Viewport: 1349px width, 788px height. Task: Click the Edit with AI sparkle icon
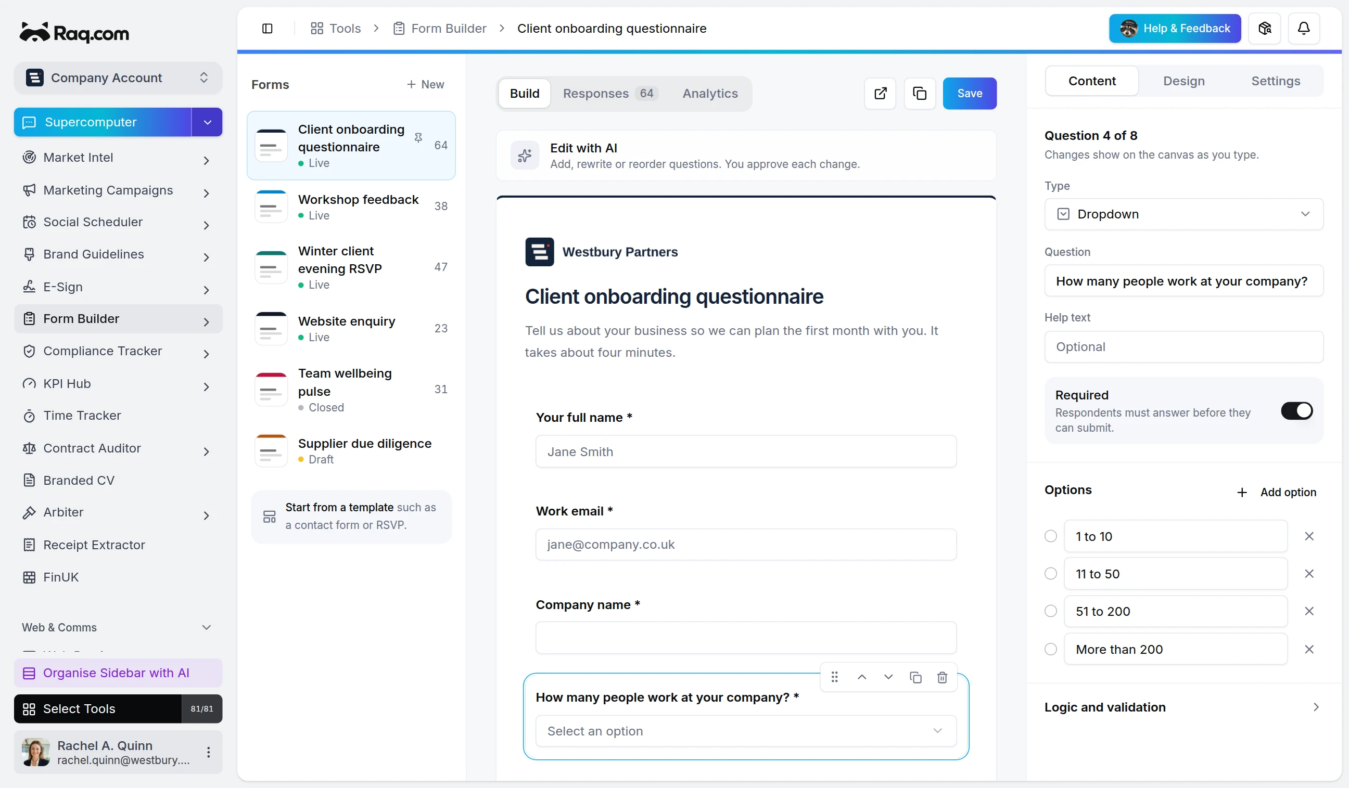[x=525, y=156]
